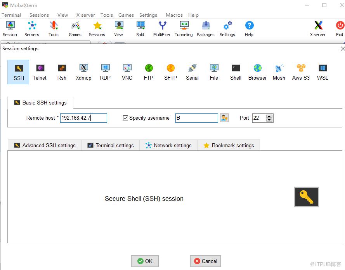The height and width of the screenshot is (270, 345).
Task: Choose the WSL session icon
Action: pyautogui.click(x=322, y=72)
